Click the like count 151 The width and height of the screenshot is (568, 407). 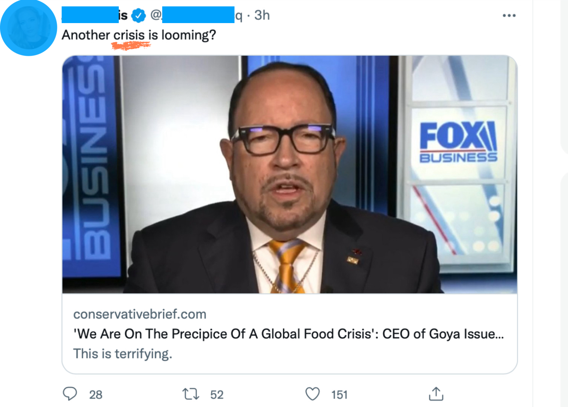tap(339, 395)
